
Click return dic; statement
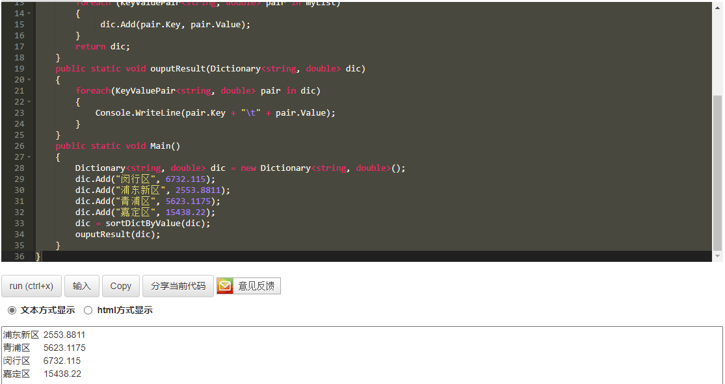coord(103,47)
